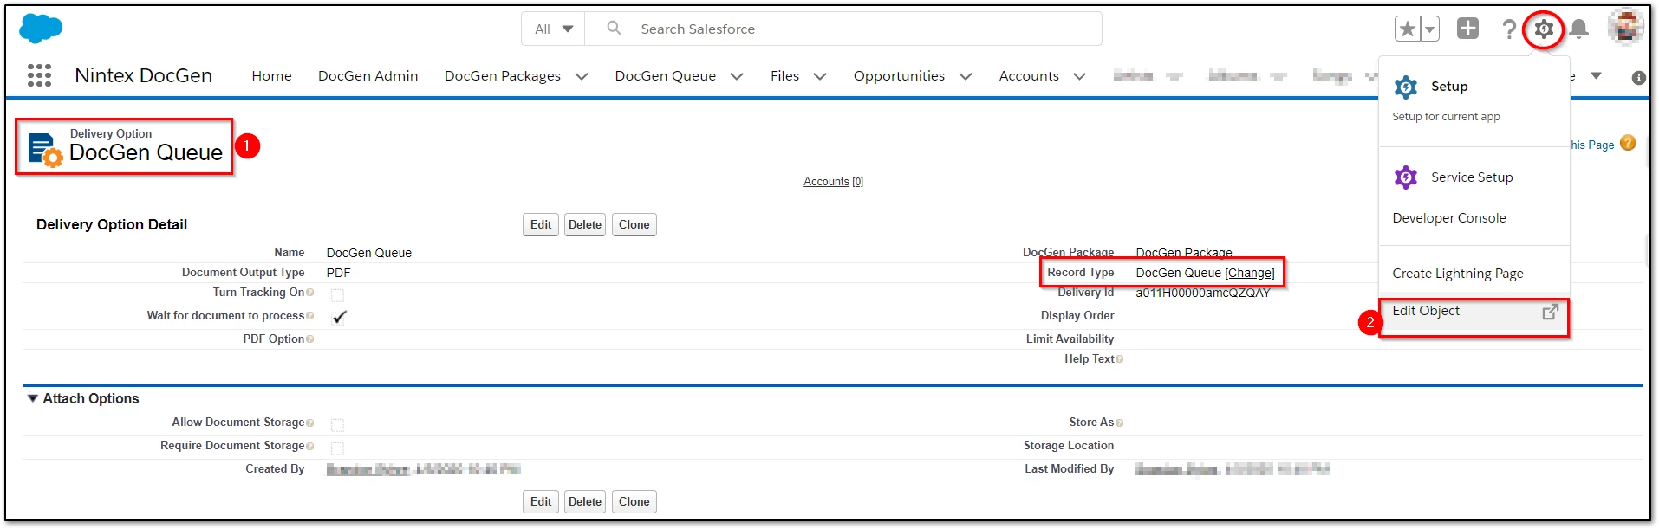Open the Notifications bell icon
Viewport: 1659px width, 529px height.
[1579, 29]
